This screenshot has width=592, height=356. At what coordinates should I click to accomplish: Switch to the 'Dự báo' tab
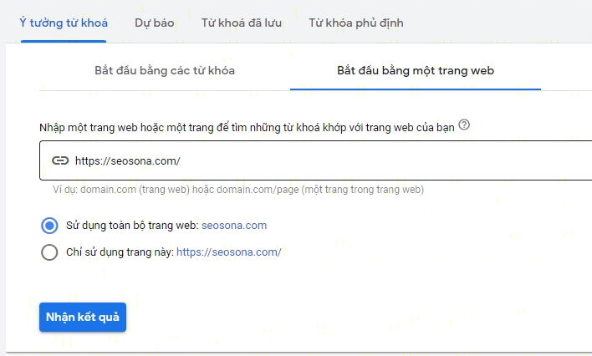point(154,23)
